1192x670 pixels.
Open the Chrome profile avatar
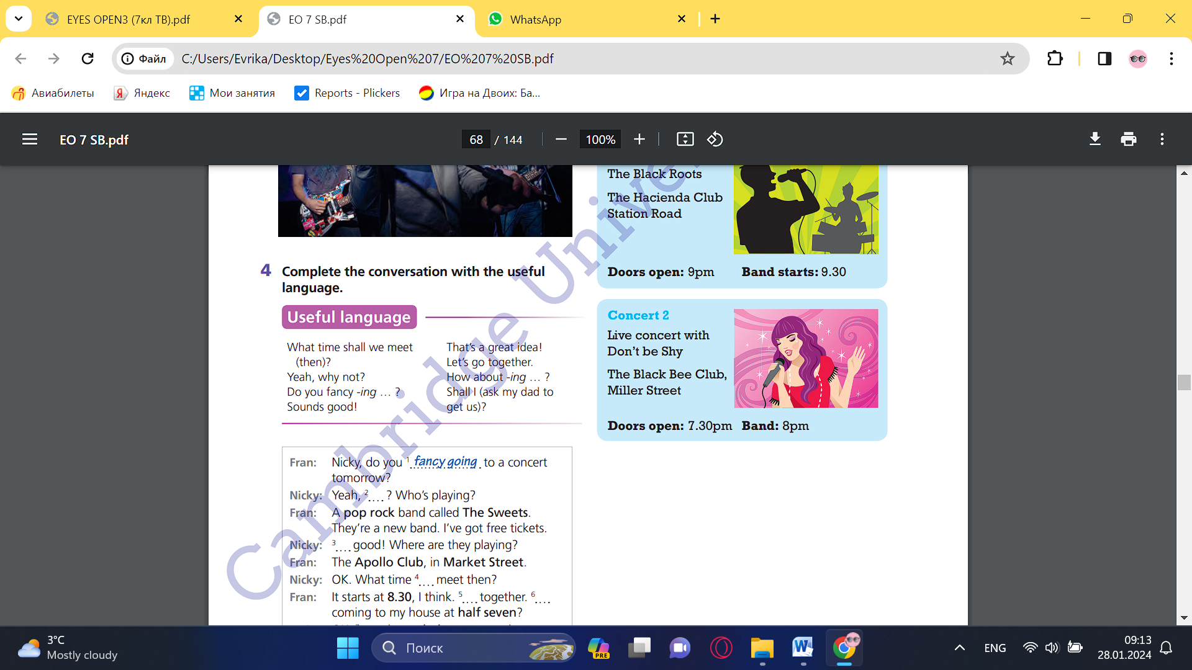click(x=1138, y=58)
